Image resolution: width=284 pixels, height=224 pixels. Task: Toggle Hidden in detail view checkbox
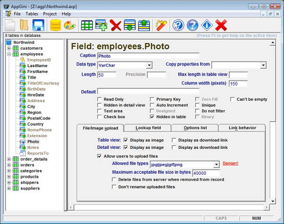99,105
